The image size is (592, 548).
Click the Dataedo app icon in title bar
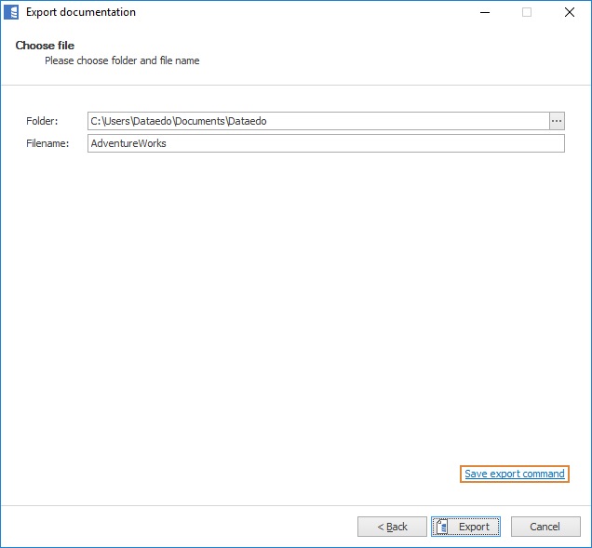coord(12,12)
